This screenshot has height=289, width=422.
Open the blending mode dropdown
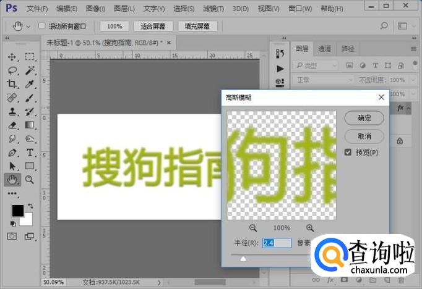(x=325, y=80)
